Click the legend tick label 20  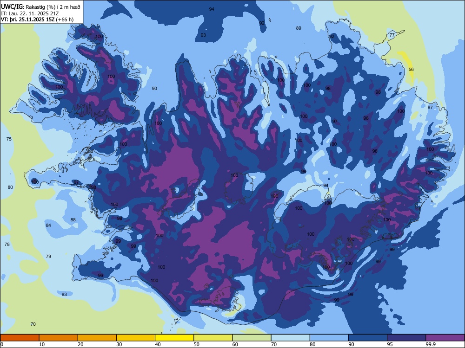click(x=80, y=344)
